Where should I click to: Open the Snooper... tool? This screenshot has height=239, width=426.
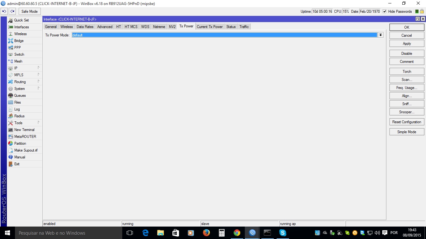click(407, 112)
